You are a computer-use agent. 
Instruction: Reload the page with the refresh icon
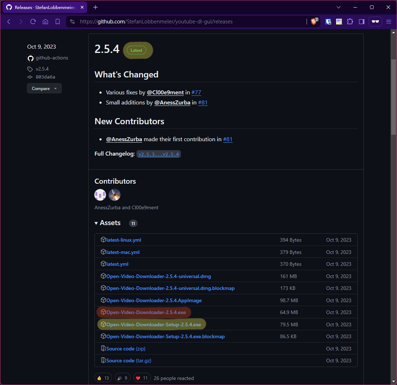33,22
